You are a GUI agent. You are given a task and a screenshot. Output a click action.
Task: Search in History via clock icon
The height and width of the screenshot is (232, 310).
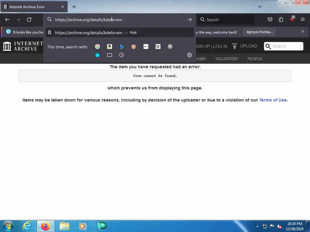click(122, 55)
